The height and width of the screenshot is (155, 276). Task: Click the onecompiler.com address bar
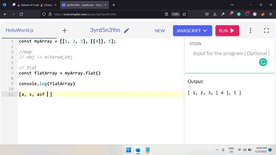click(x=85, y=14)
